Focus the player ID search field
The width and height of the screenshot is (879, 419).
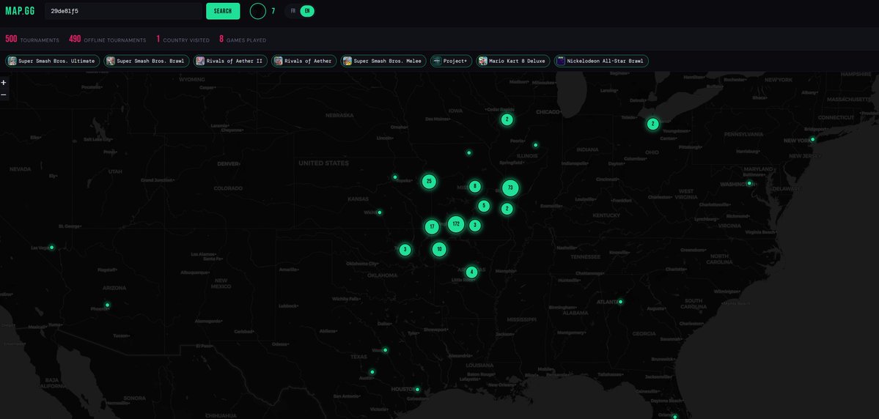(123, 11)
